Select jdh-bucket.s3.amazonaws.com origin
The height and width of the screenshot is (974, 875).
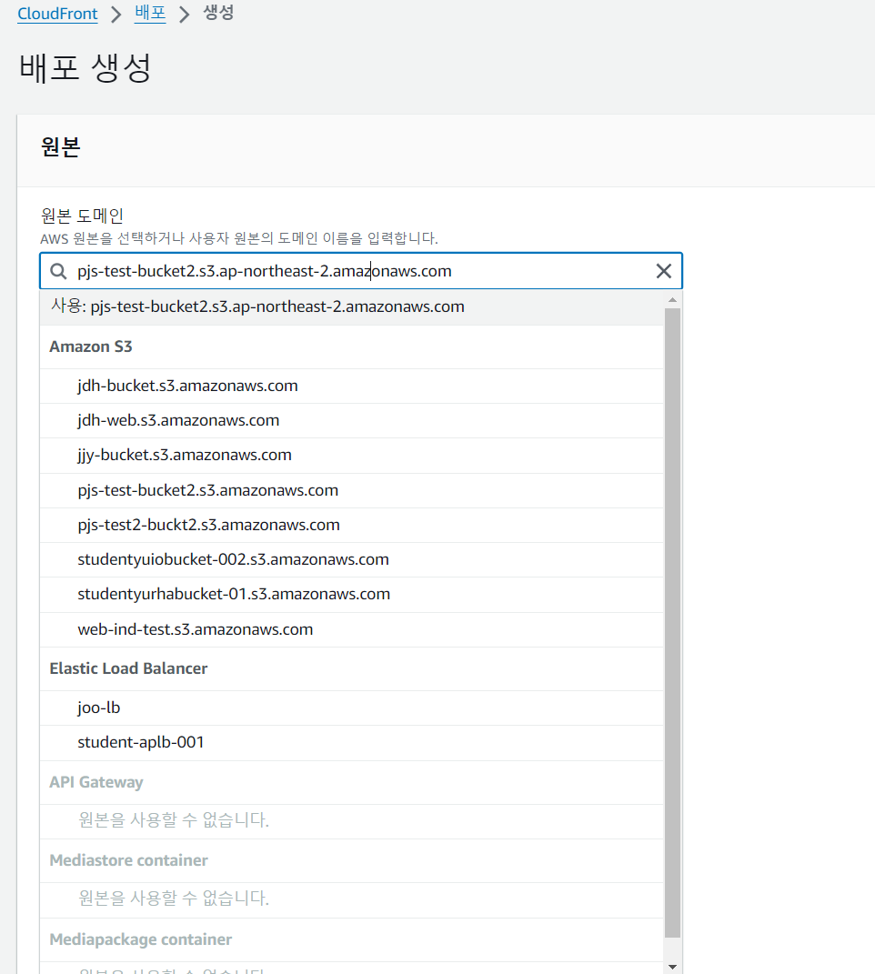click(x=352, y=386)
